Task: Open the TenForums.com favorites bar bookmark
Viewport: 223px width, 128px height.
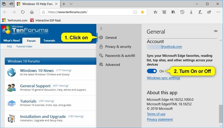Action: (15, 20)
